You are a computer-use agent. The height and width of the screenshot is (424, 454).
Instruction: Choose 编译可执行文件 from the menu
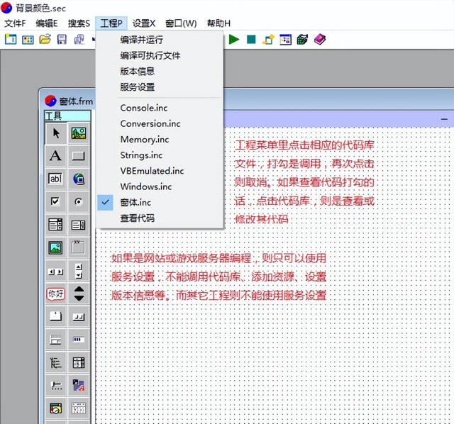click(x=160, y=55)
